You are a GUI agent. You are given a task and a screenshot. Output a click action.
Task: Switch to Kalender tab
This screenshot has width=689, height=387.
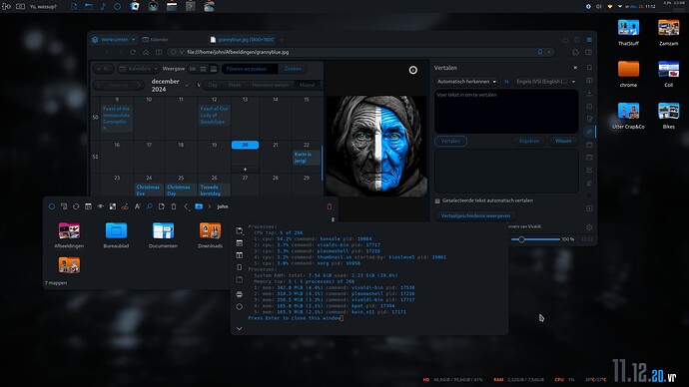(x=155, y=40)
